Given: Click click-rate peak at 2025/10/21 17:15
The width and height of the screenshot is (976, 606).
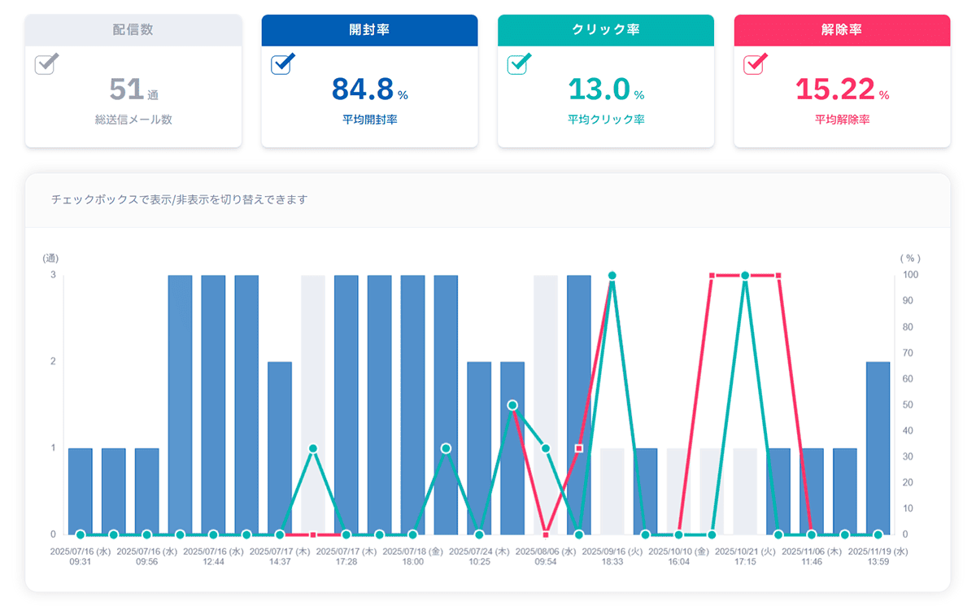Looking at the screenshot, I should (x=745, y=276).
